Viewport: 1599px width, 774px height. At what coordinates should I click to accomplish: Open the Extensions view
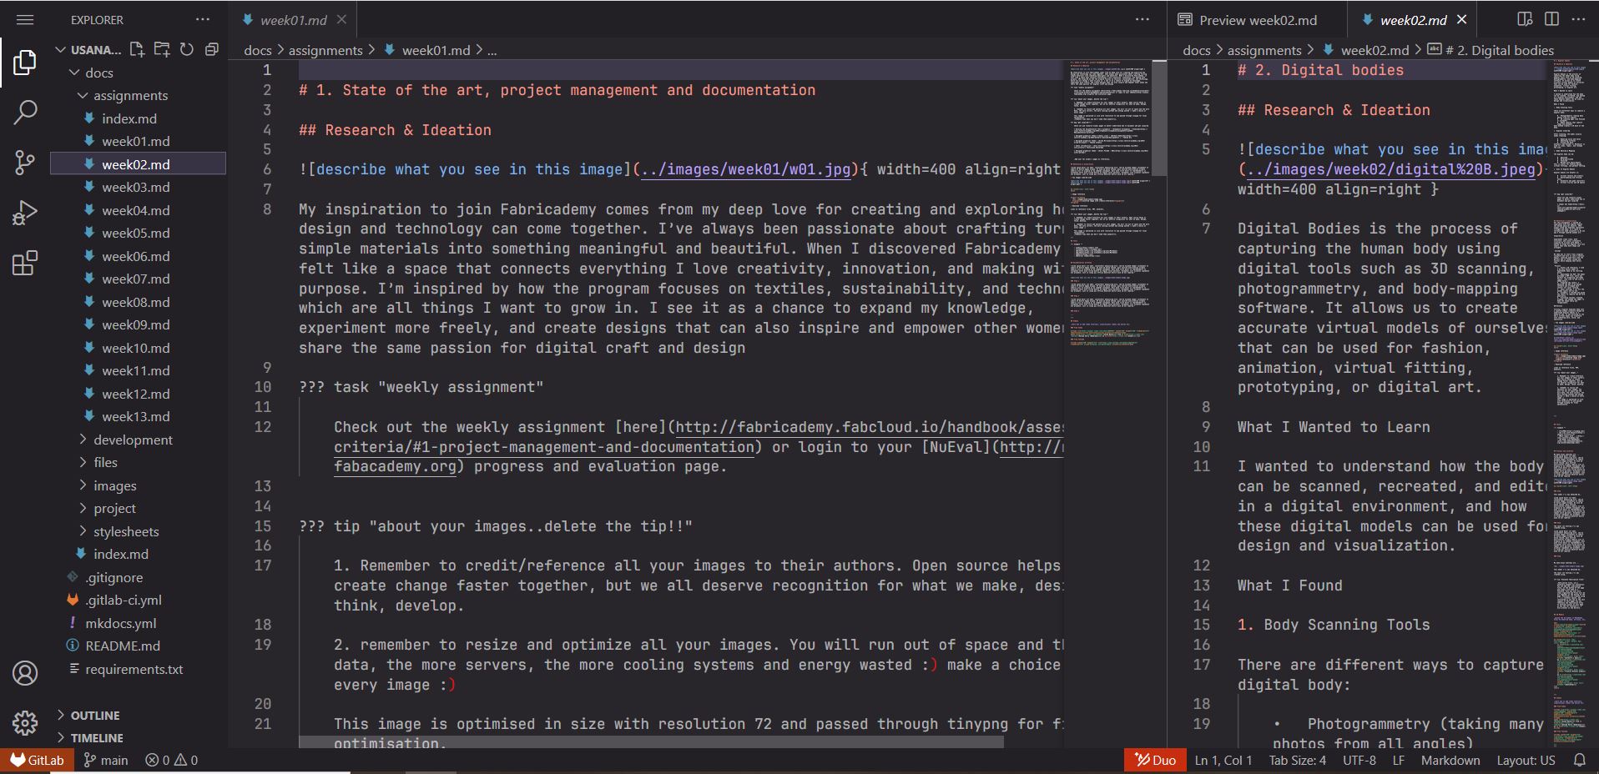coord(25,264)
